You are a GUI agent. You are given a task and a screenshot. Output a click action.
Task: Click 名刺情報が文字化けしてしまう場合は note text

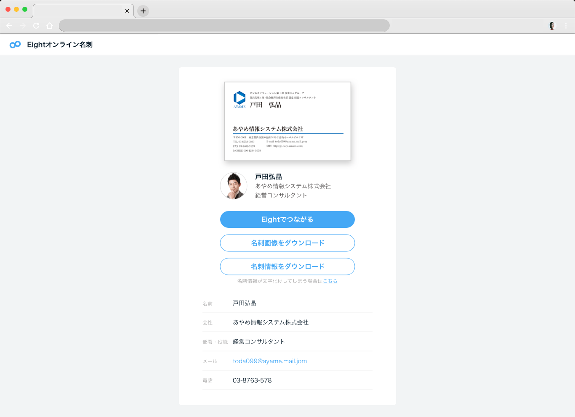(x=280, y=281)
